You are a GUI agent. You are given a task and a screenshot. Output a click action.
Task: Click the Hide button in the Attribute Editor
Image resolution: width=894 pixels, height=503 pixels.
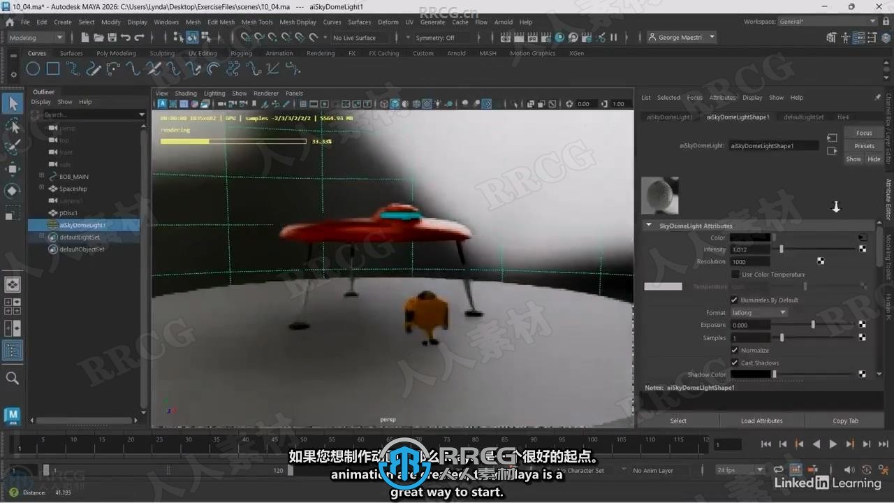point(874,159)
